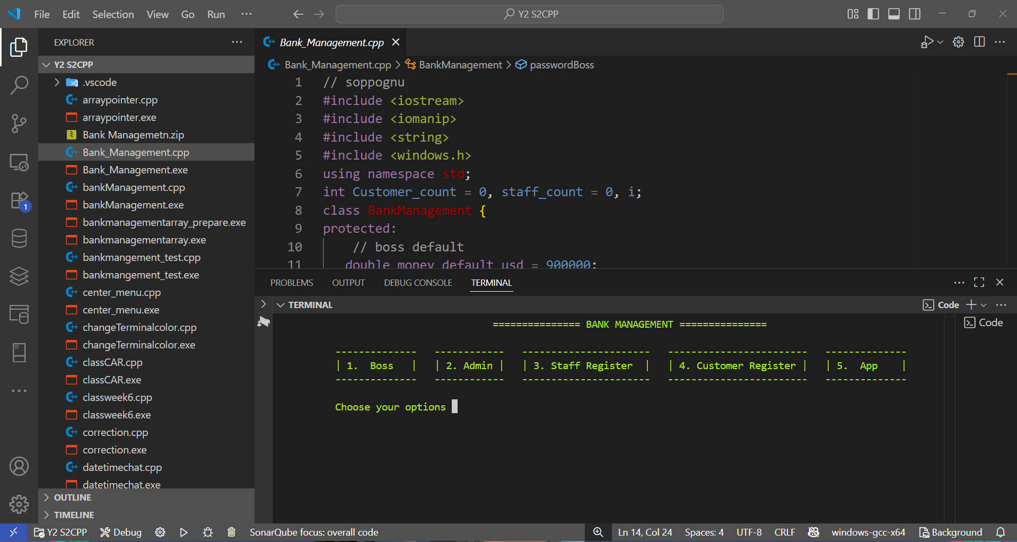Click BankManagement breadcrumb segment
The width and height of the screenshot is (1017, 542).
[x=460, y=65]
